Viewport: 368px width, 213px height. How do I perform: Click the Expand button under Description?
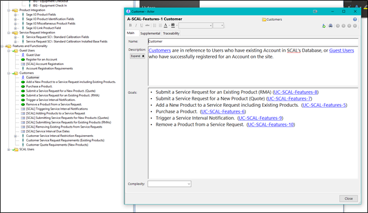click(x=137, y=56)
